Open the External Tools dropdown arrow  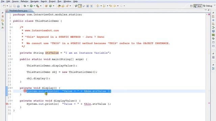[x=41, y=6]
